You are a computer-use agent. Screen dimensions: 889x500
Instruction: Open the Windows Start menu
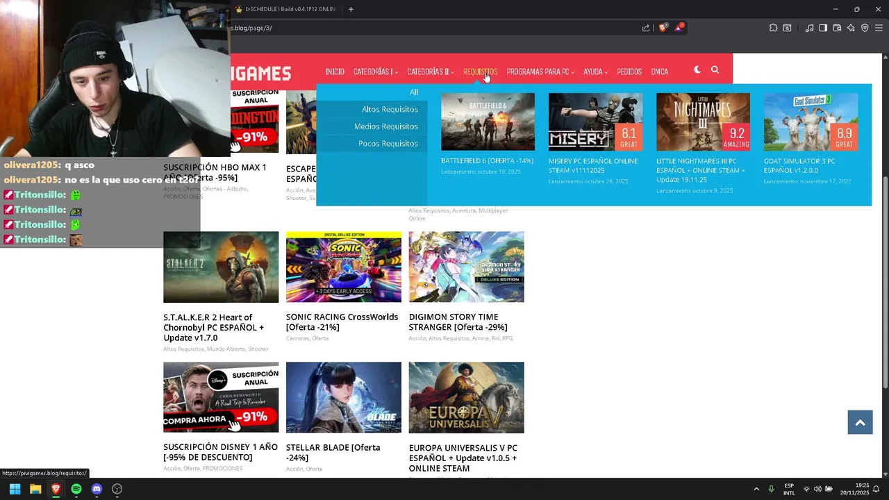pos(15,489)
